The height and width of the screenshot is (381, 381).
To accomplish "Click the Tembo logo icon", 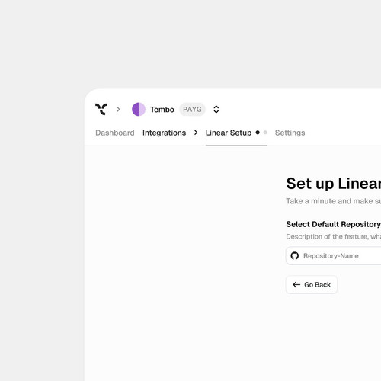I will pos(101,109).
